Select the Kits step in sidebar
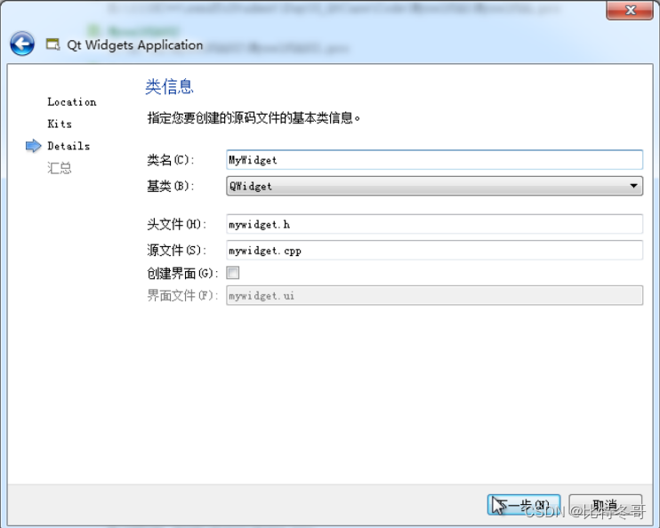Screen dimensions: 660x528 [60, 124]
